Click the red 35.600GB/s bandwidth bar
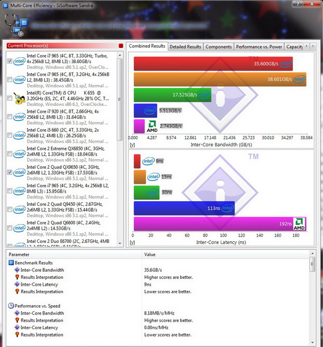The image size is (323, 347). (213, 64)
